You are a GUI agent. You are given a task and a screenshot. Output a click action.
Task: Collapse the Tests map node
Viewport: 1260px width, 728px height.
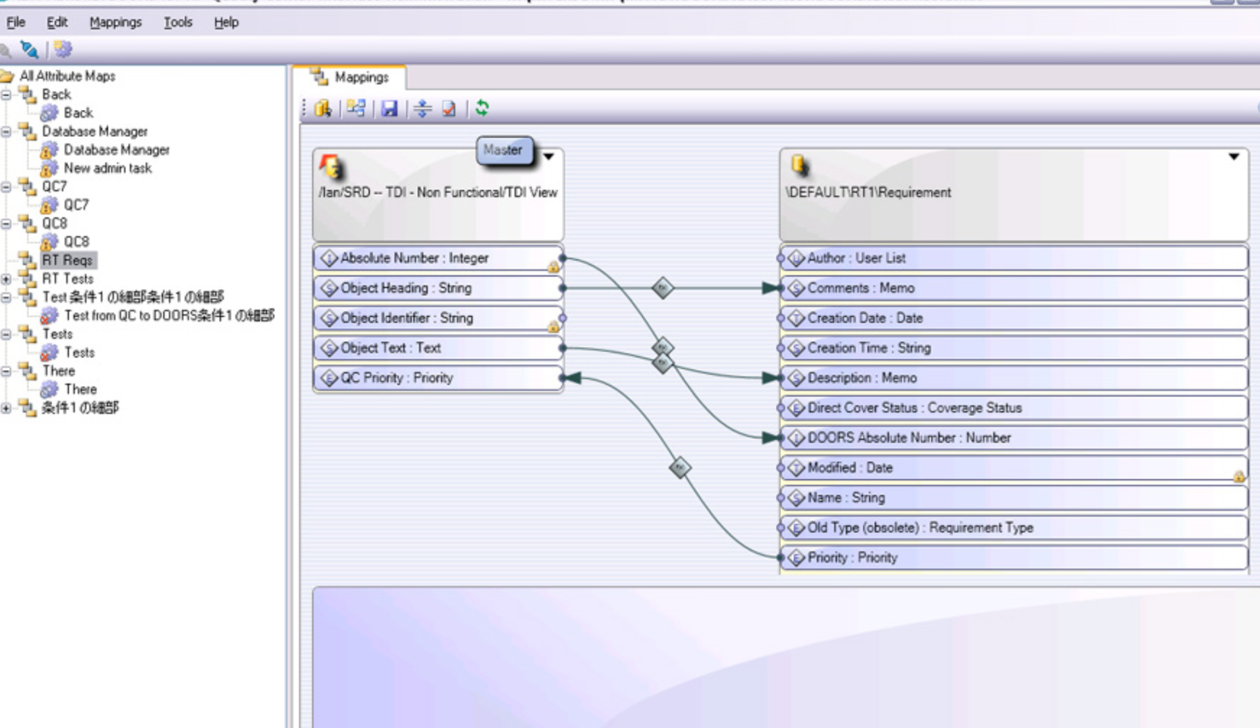6,334
